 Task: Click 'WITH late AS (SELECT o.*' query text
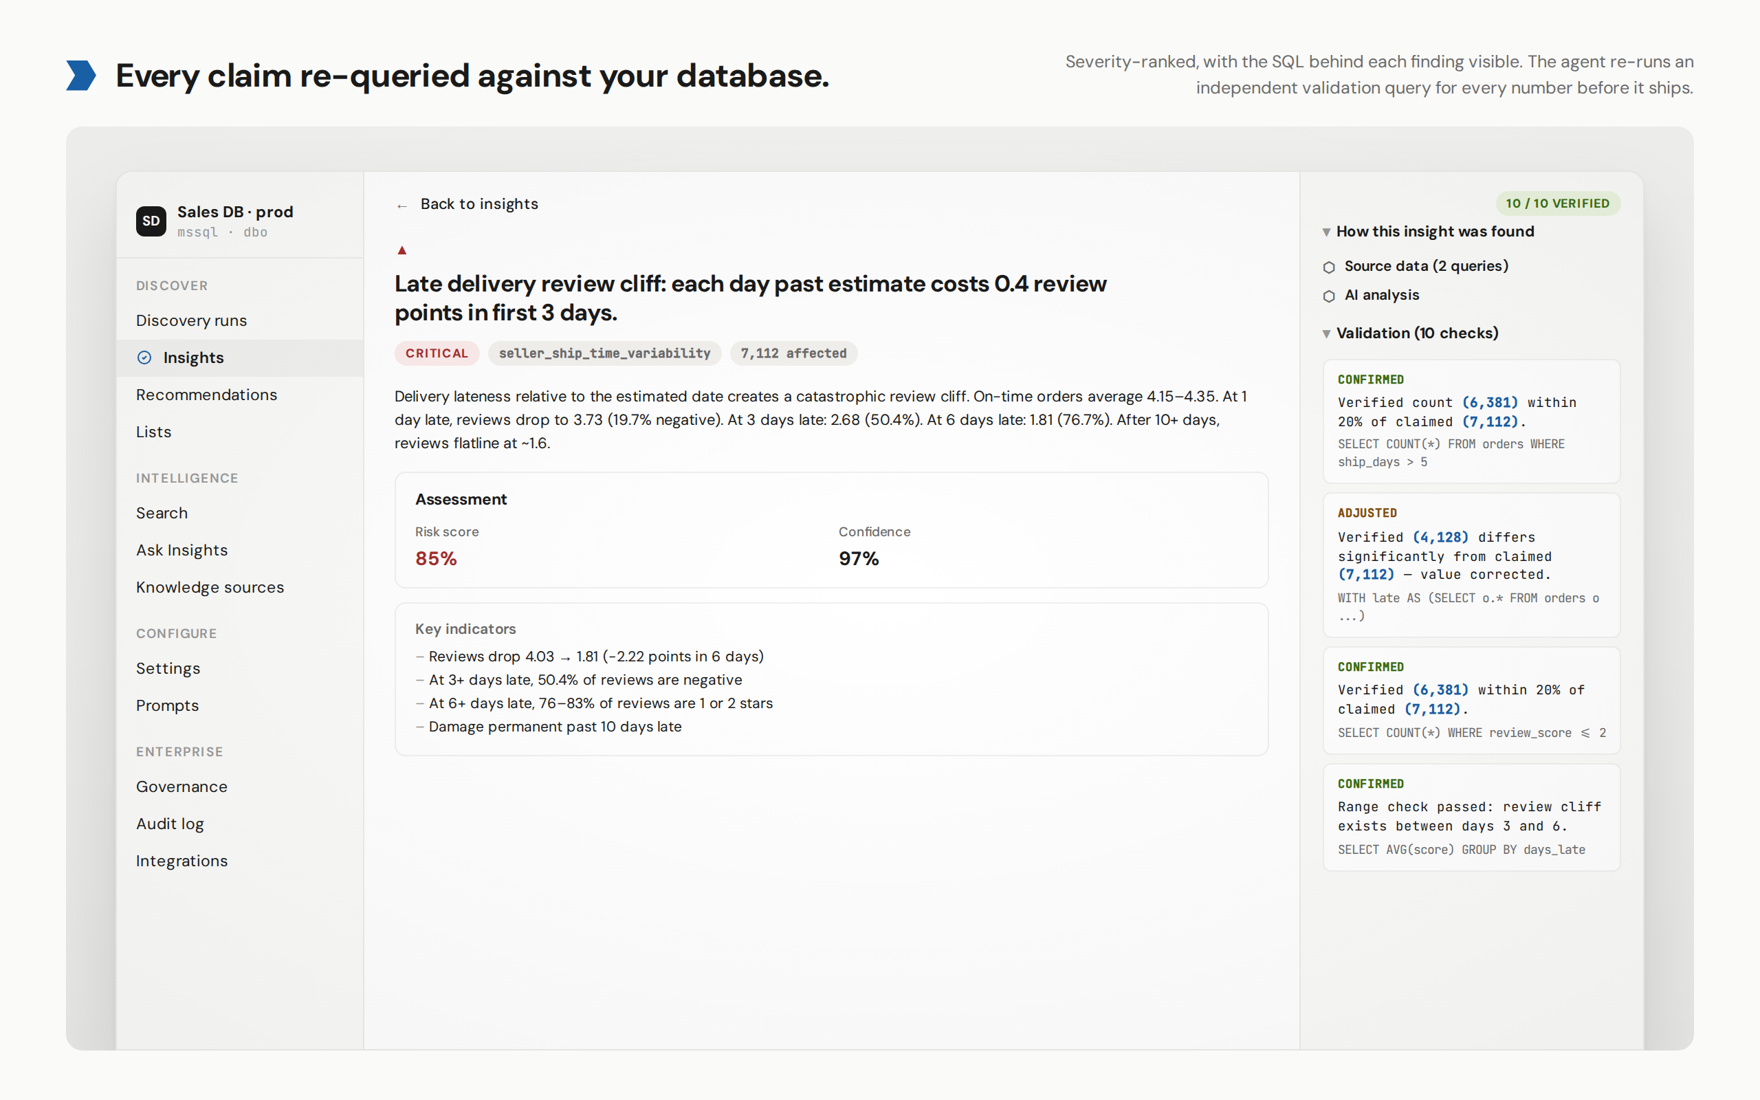pyautogui.click(x=1468, y=607)
